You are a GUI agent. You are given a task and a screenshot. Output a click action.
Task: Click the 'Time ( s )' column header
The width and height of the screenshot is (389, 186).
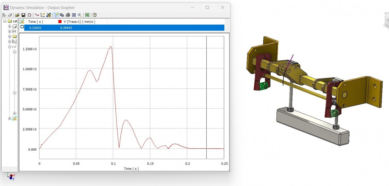pyautogui.click(x=36, y=21)
